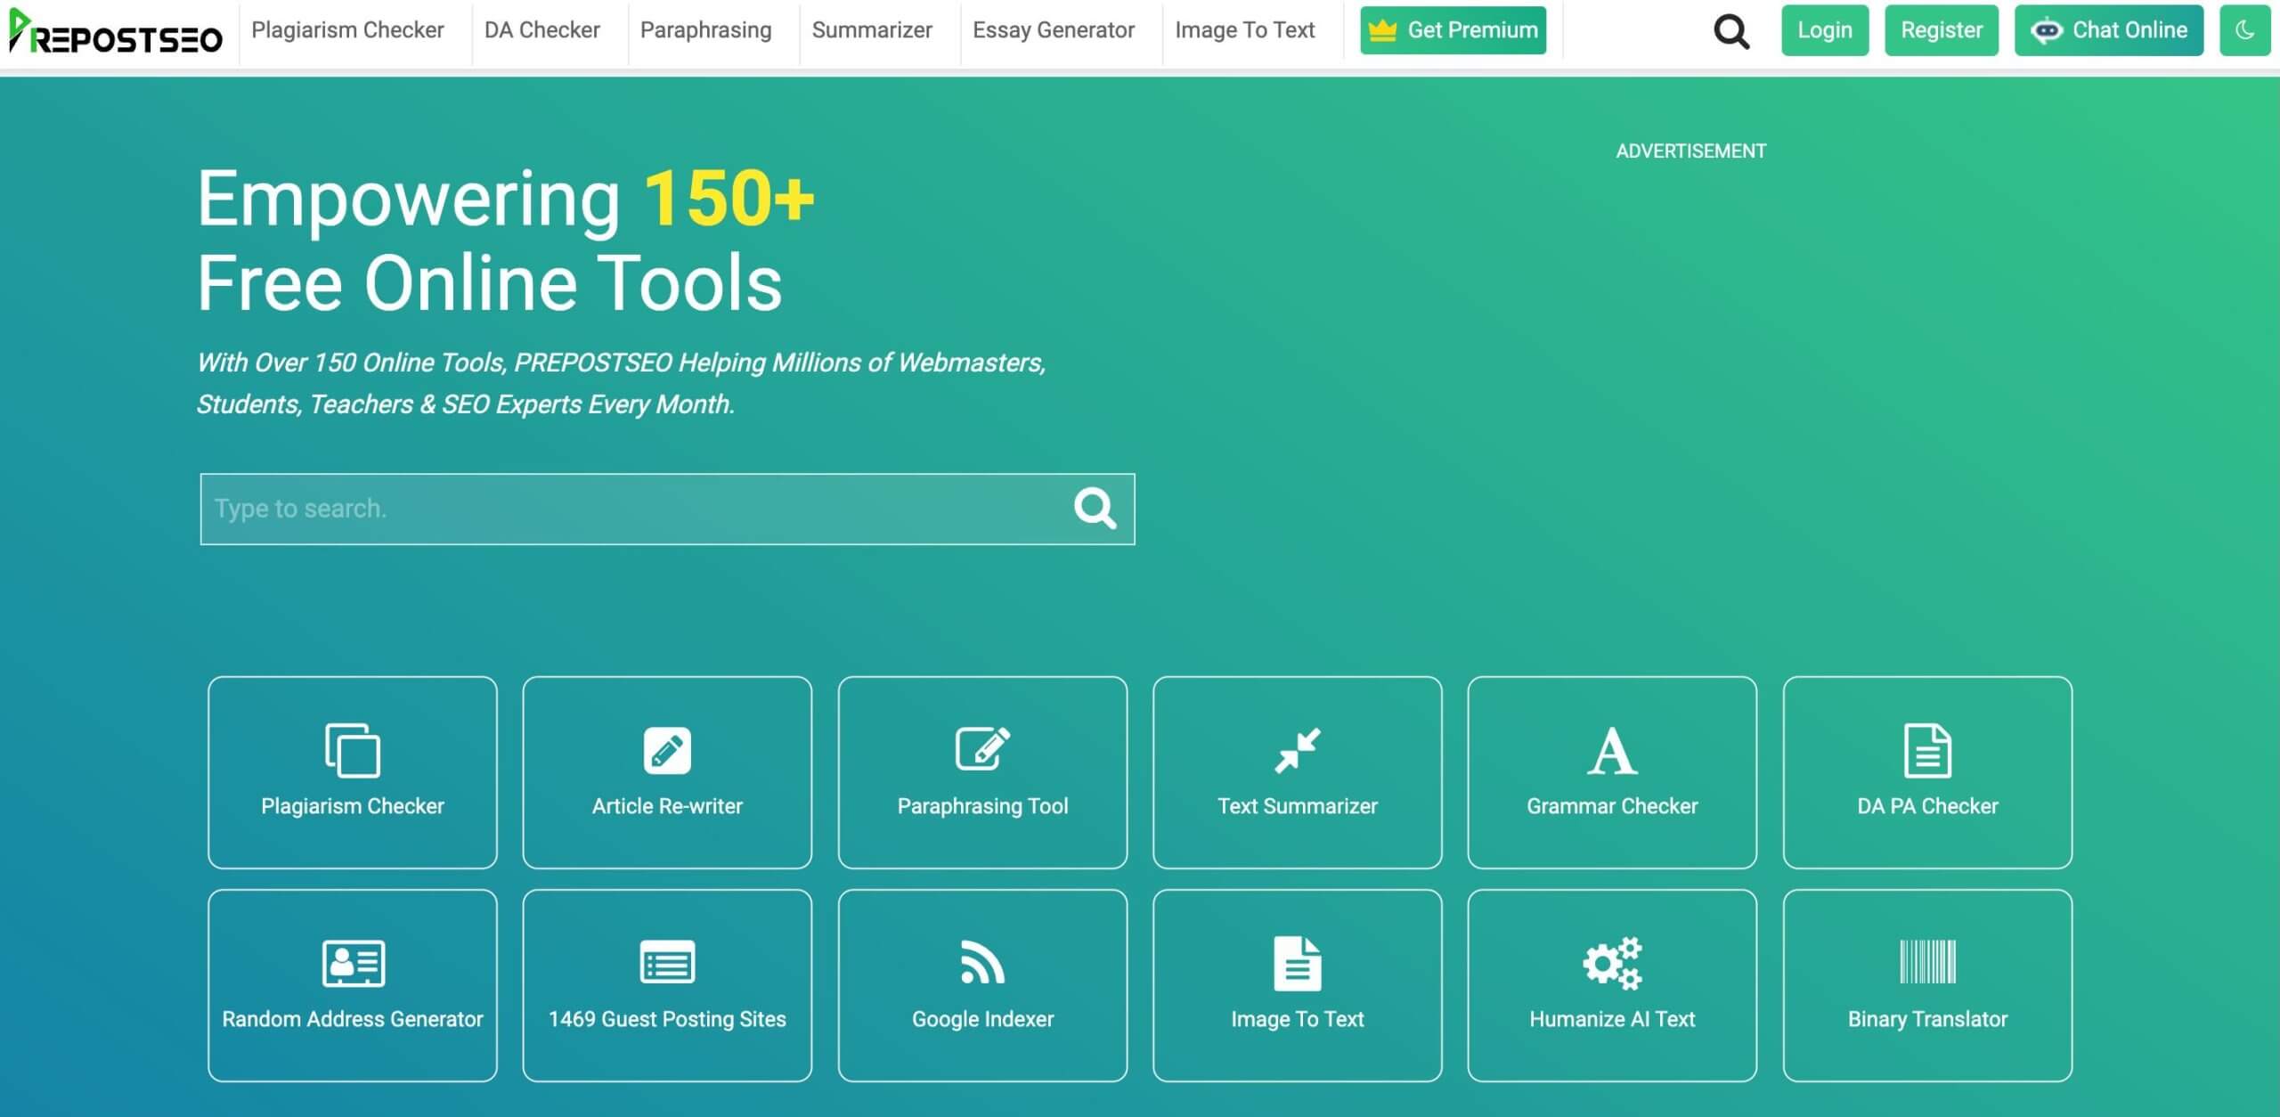Select the DA PA Checker document icon
The height and width of the screenshot is (1117, 2280).
click(1927, 751)
